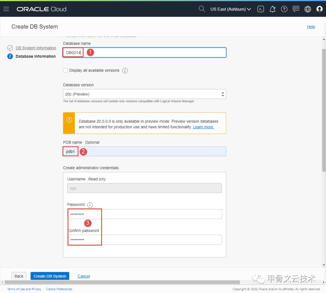Image resolution: width=326 pixels, height=293 pixels.
Task: Click the Copyright 2020 Oracle notice
Action: [276, 289]
